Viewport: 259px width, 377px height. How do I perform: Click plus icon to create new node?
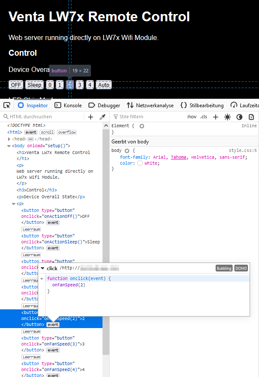(91, 117)
